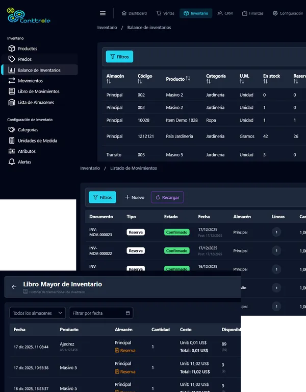
Task: Click the Productos box icon in sidebar
Action: coord(12,49)
